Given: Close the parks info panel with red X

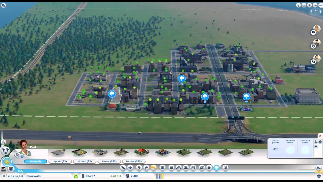Looking at the screenshot, I should [320, 136].
